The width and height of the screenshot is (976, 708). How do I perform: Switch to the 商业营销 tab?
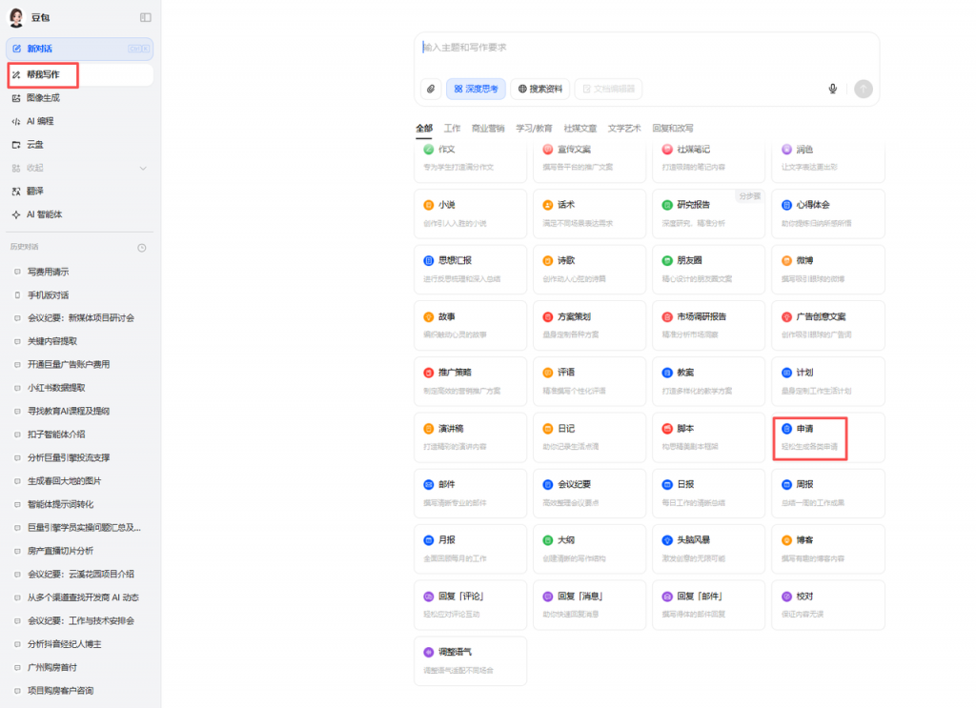tap(487, 128)
